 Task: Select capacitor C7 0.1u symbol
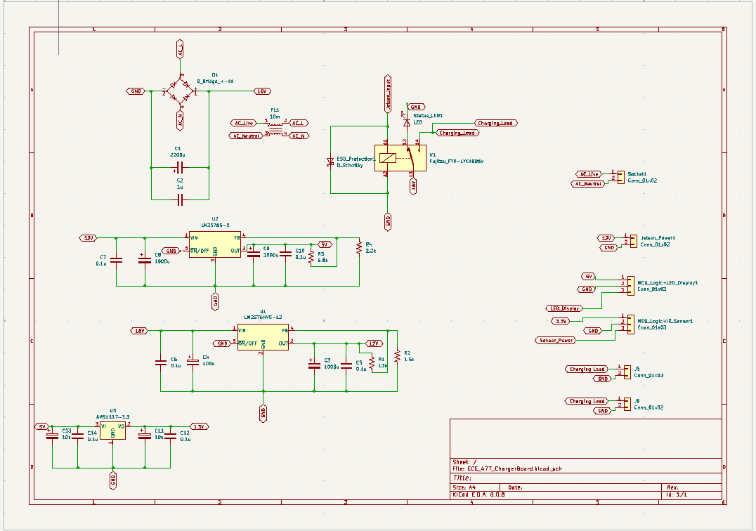(116, 260)
